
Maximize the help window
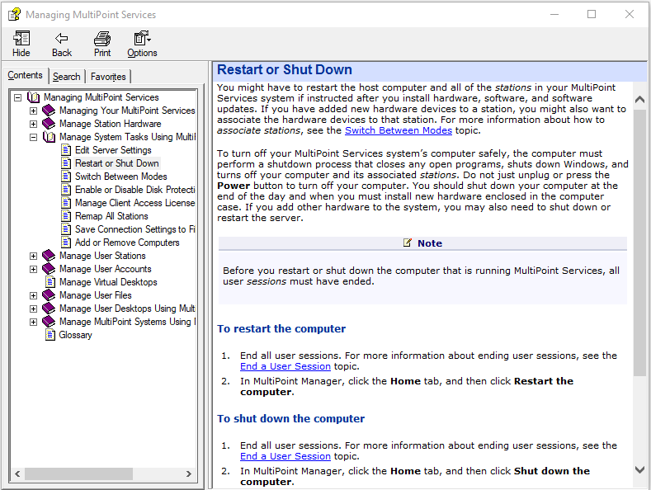pos(592,14)
